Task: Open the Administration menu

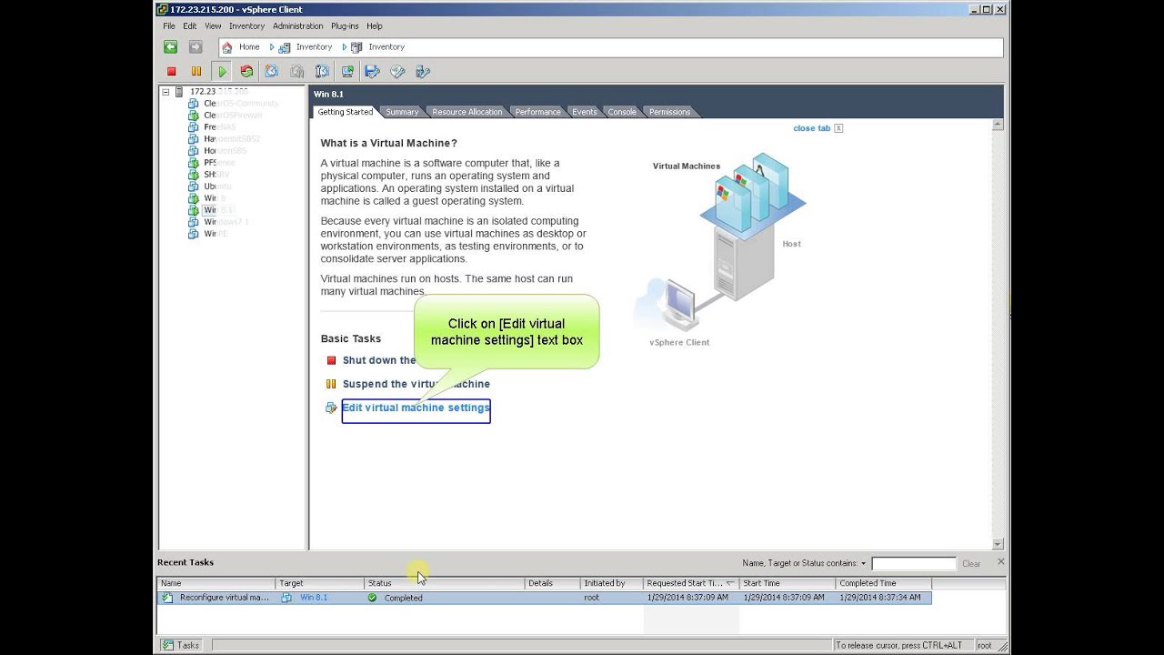Action: coord(298,25)
